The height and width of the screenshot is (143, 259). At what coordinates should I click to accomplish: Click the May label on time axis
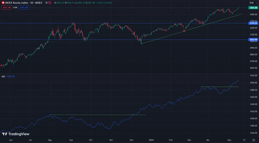[229, 140]
